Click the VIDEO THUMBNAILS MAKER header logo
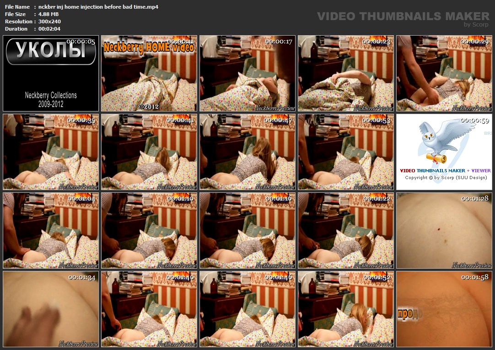 [403, 16]
